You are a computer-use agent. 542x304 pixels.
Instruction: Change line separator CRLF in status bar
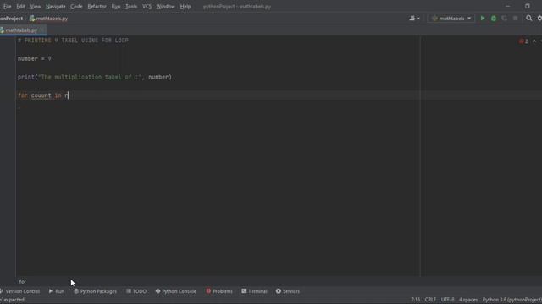click(430, 300)
